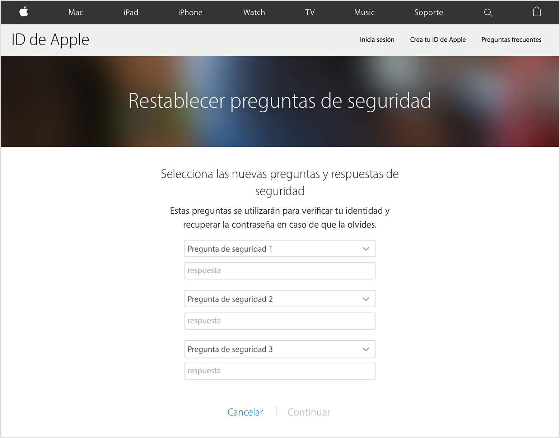The image size is (560, 438).
Task: Expand Pregunta de seguridad 2 dropdown
Action: tap(280, 299)
